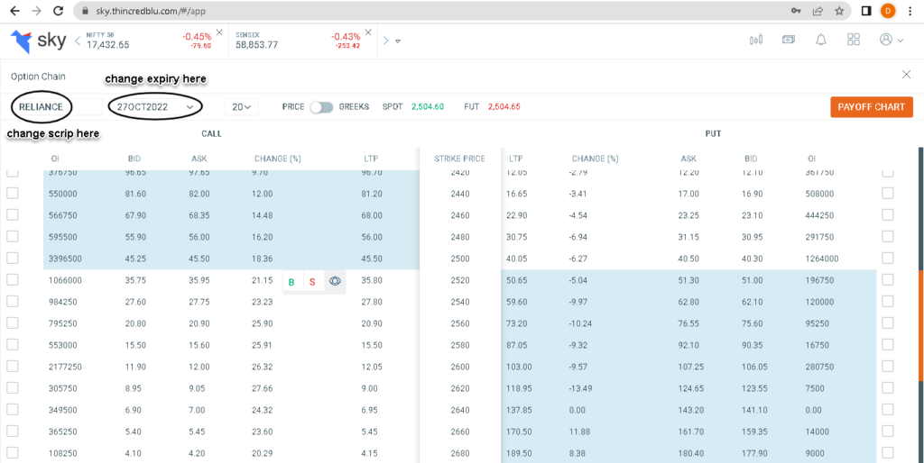
Task: Go back using browser back arrow
Action: [x=15, y=11]
